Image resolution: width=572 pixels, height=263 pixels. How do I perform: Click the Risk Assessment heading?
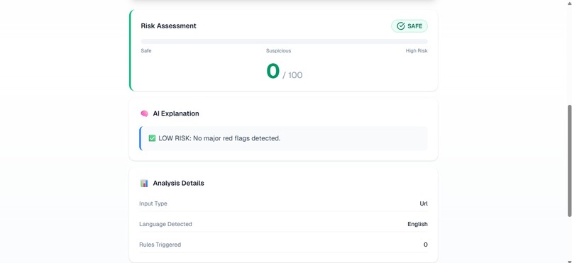[168, 26]
